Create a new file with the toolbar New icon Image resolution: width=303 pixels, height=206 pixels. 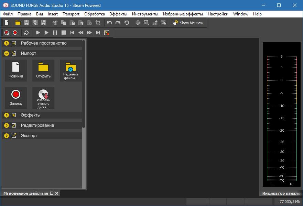[7, 23]
